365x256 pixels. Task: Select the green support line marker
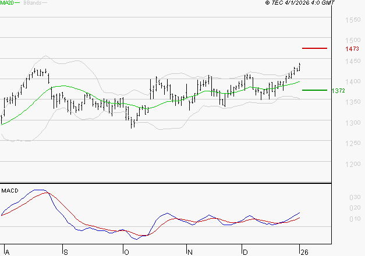[x=314, y=90]
